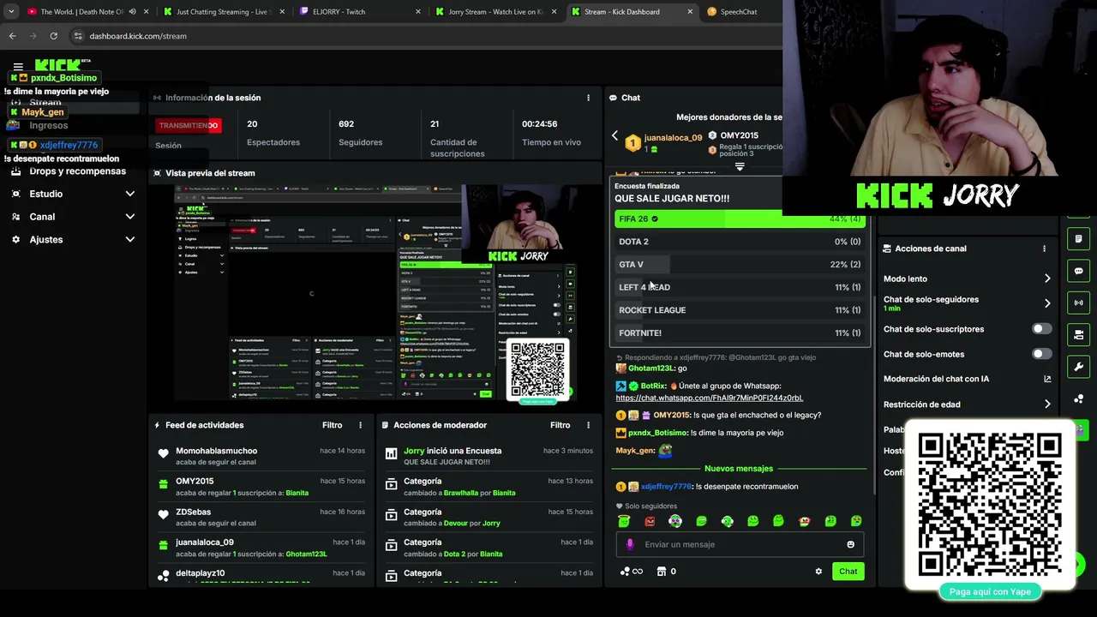Open browser tab search dropdown arrow
Screen dimensions: 1097x617
coord(11,12)
